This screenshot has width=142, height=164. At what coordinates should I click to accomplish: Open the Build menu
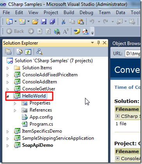(x=69, y=13)
